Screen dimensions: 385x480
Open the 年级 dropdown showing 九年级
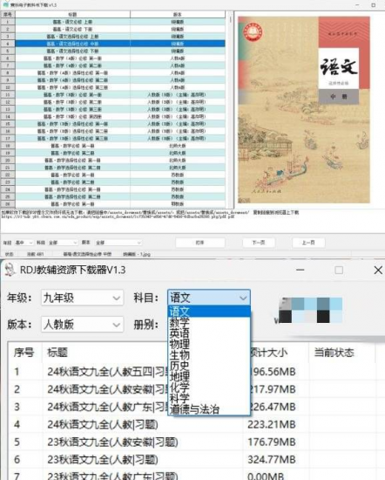click(x=82, y=298)
